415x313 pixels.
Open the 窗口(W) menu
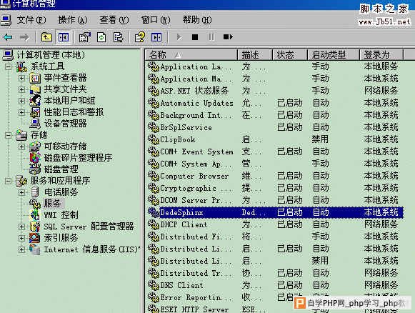pos(156,20)
